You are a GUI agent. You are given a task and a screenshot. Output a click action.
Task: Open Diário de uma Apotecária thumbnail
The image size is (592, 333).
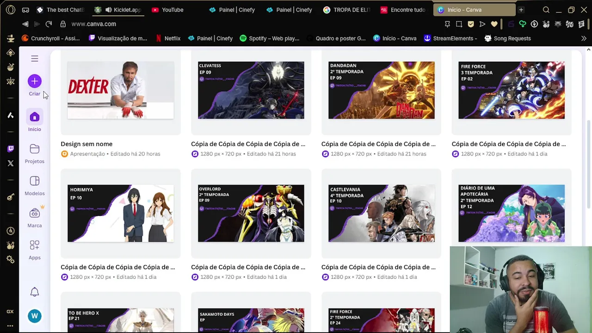tap(512, 213)
